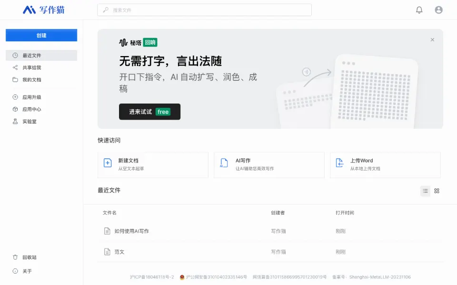Viewport: 457px width, 285px height.
Task: Open the file 如何使用AI写作
Action: click(131, 231)
